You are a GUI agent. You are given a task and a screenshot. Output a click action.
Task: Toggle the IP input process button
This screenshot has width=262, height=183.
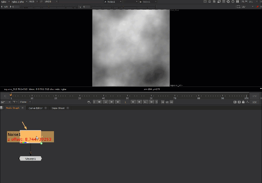tap(41, 2)
